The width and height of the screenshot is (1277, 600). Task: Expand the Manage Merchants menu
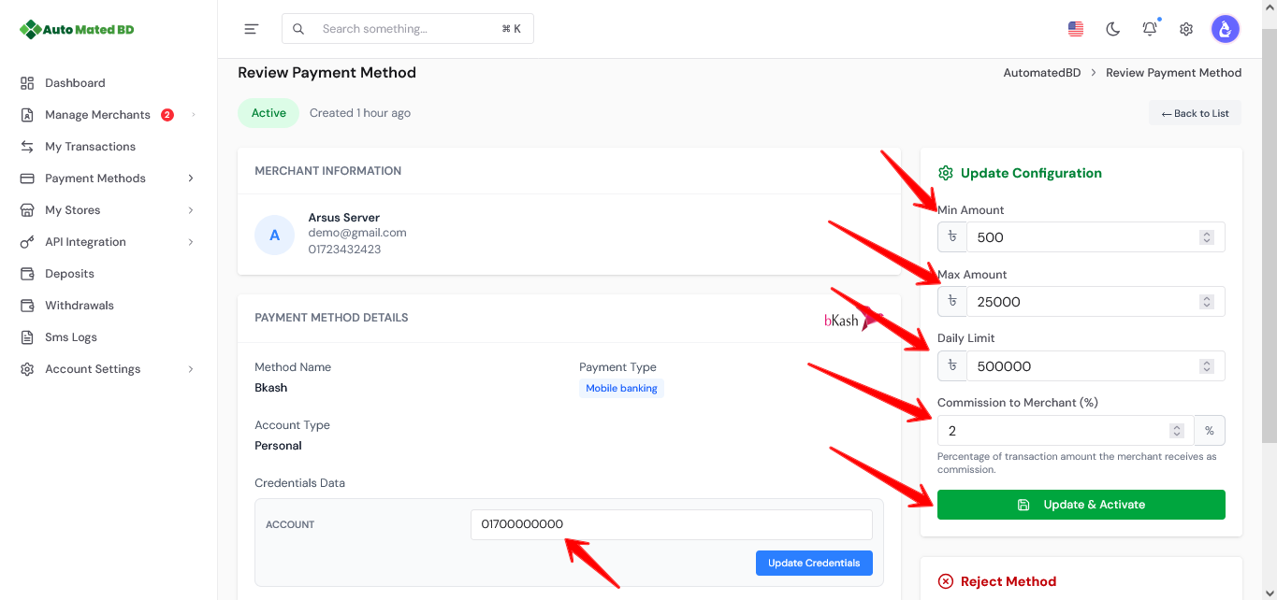click(x=97, y=114)
